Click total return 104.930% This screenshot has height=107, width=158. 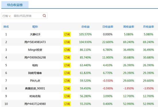pos(85,42)
